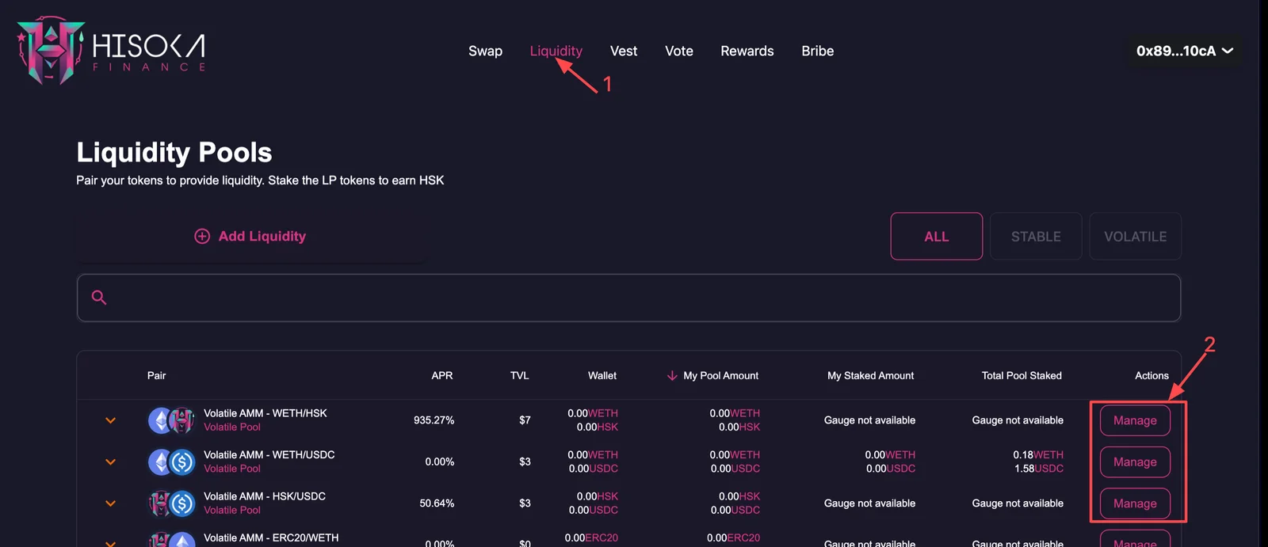The image size is (1268, 547).
Task: Expand the HSK/USDC pool row
Action: (111, 503)
